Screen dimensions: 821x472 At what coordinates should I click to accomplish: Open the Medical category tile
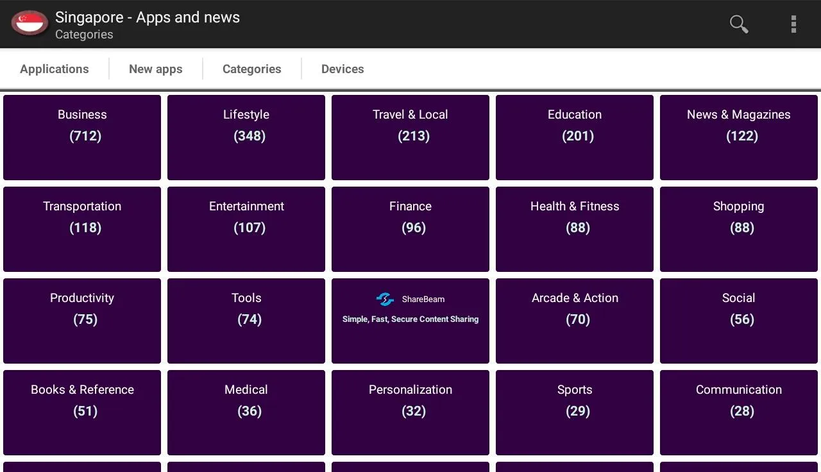coord(246,412)
